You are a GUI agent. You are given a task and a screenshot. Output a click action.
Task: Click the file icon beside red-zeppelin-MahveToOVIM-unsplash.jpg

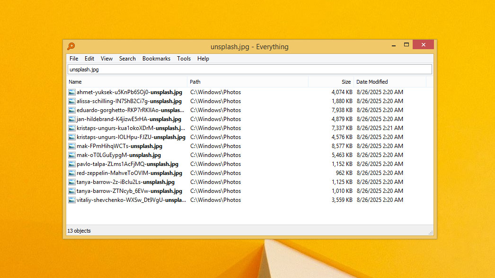(x=71, y=173)
